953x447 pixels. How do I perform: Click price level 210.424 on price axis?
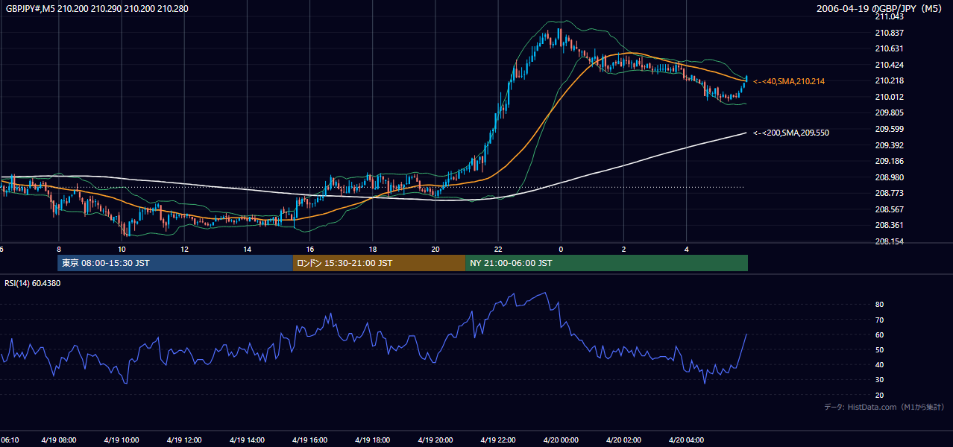[x=890, y=65]
